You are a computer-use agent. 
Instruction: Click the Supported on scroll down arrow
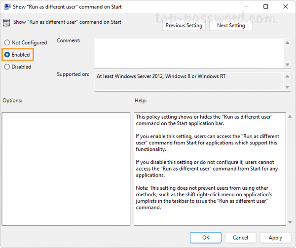[288, 87]
